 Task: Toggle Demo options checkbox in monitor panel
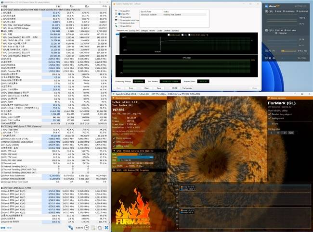point(114,138)
